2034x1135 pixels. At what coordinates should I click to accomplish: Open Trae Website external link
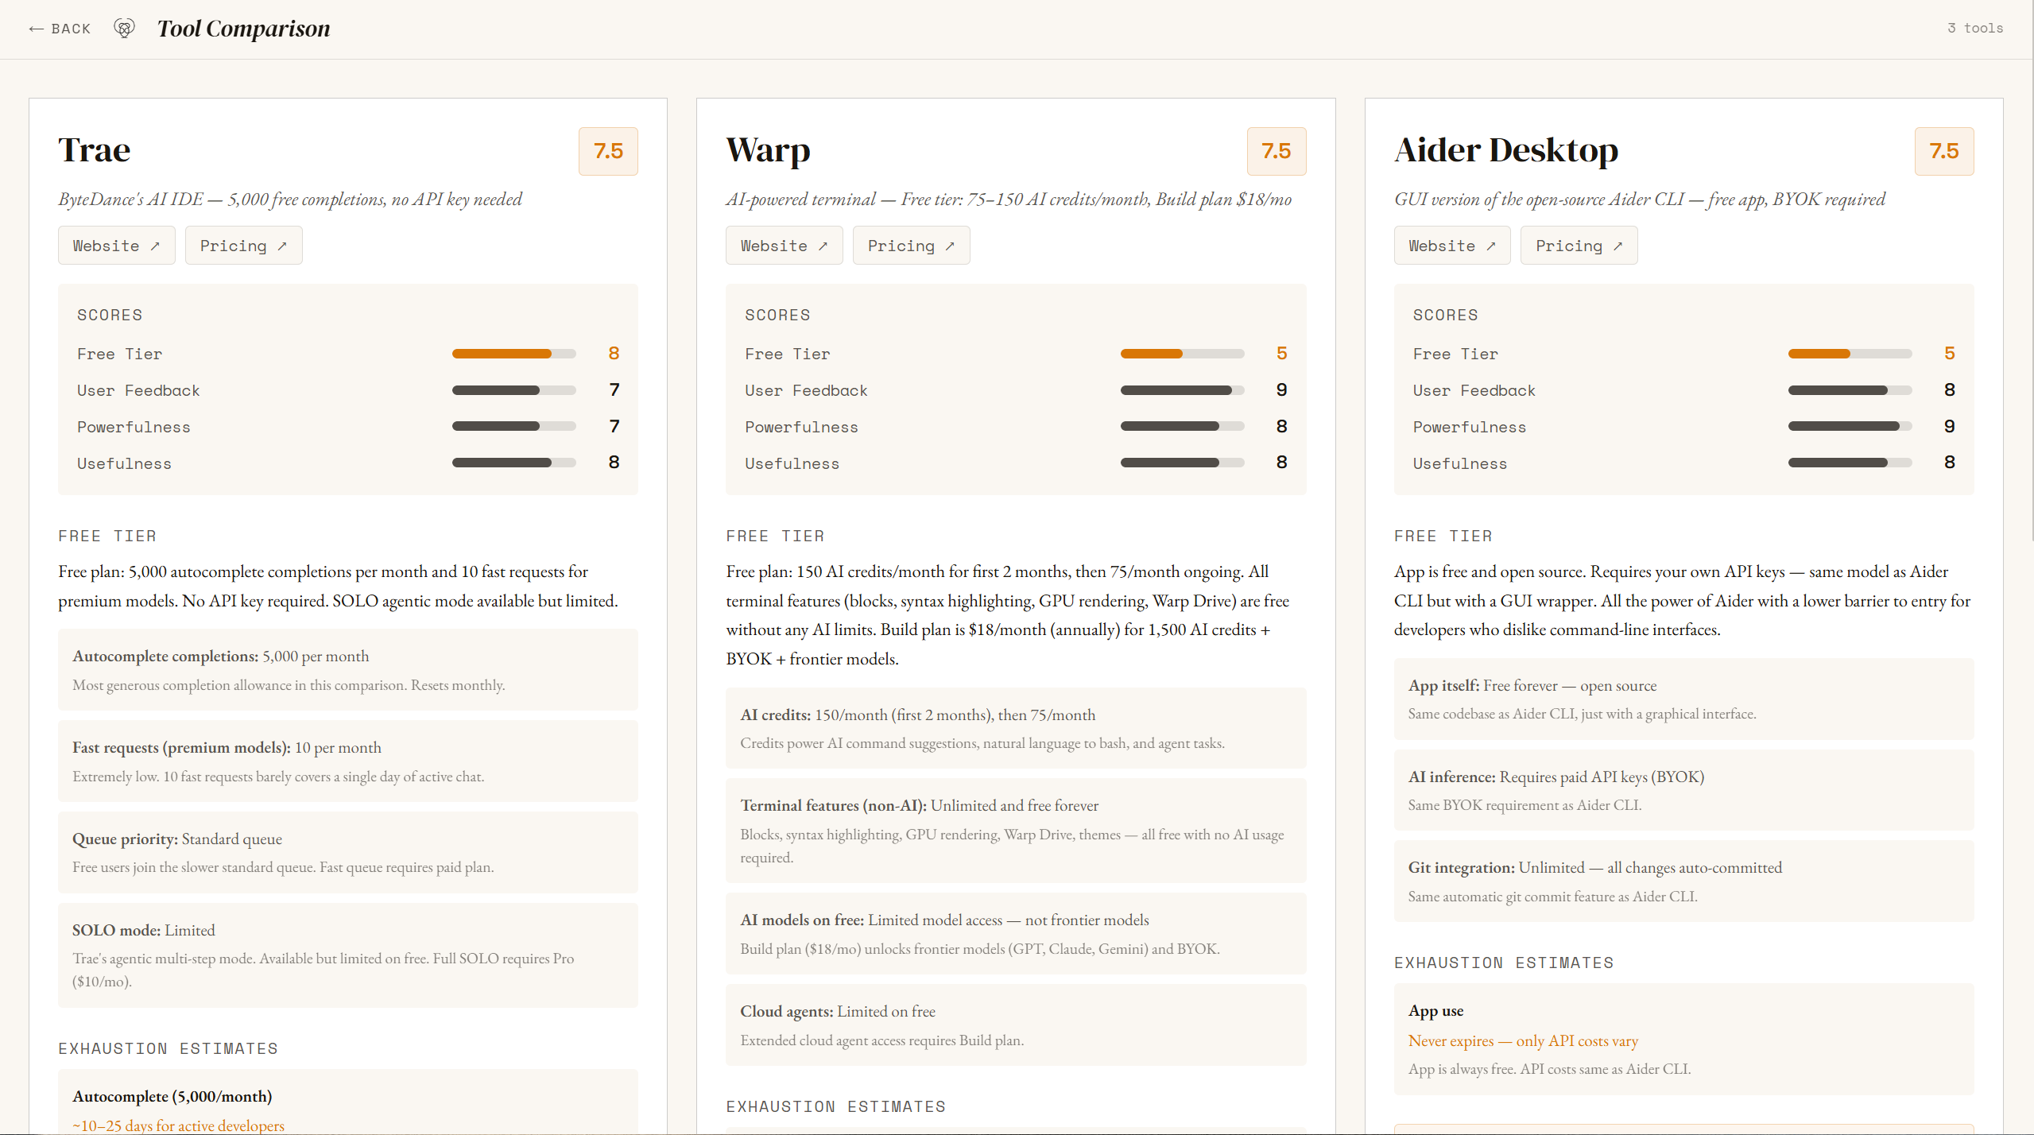point(116,246)
